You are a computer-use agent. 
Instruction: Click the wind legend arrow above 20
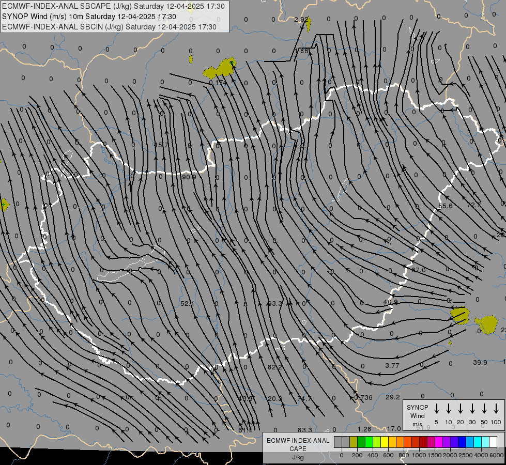click(461, 409)
